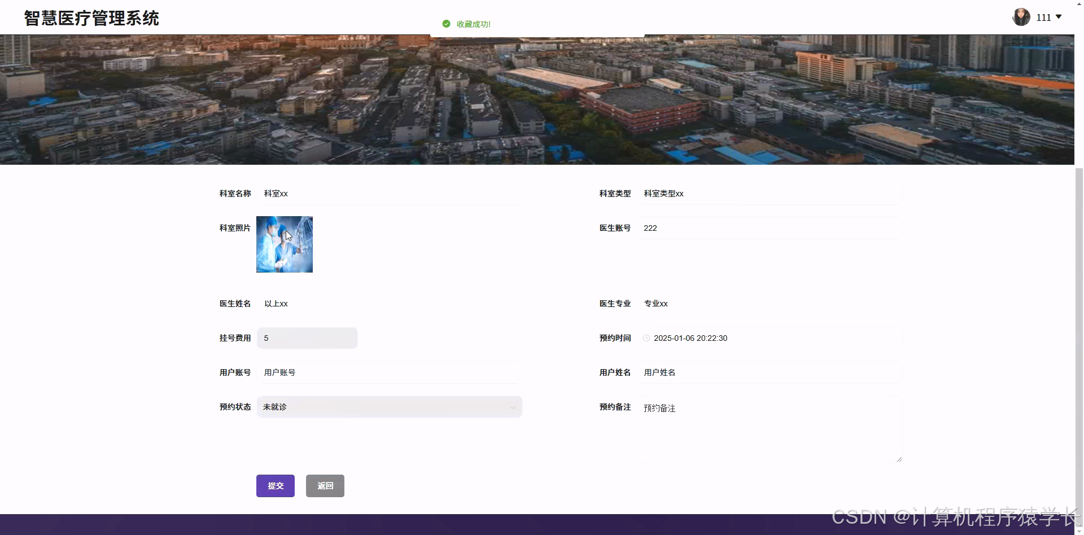Click the user avatar picture
Viewport: 1084px width, 535px height.
pos(1021,17)
